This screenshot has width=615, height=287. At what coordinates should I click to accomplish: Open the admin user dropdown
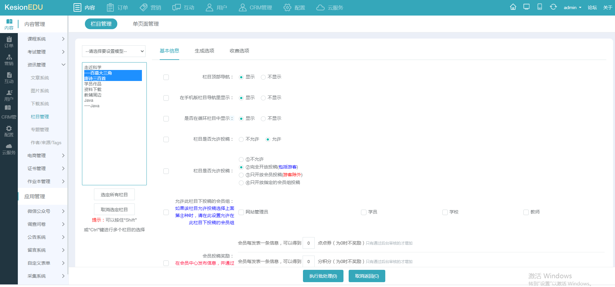pos(572,7)
